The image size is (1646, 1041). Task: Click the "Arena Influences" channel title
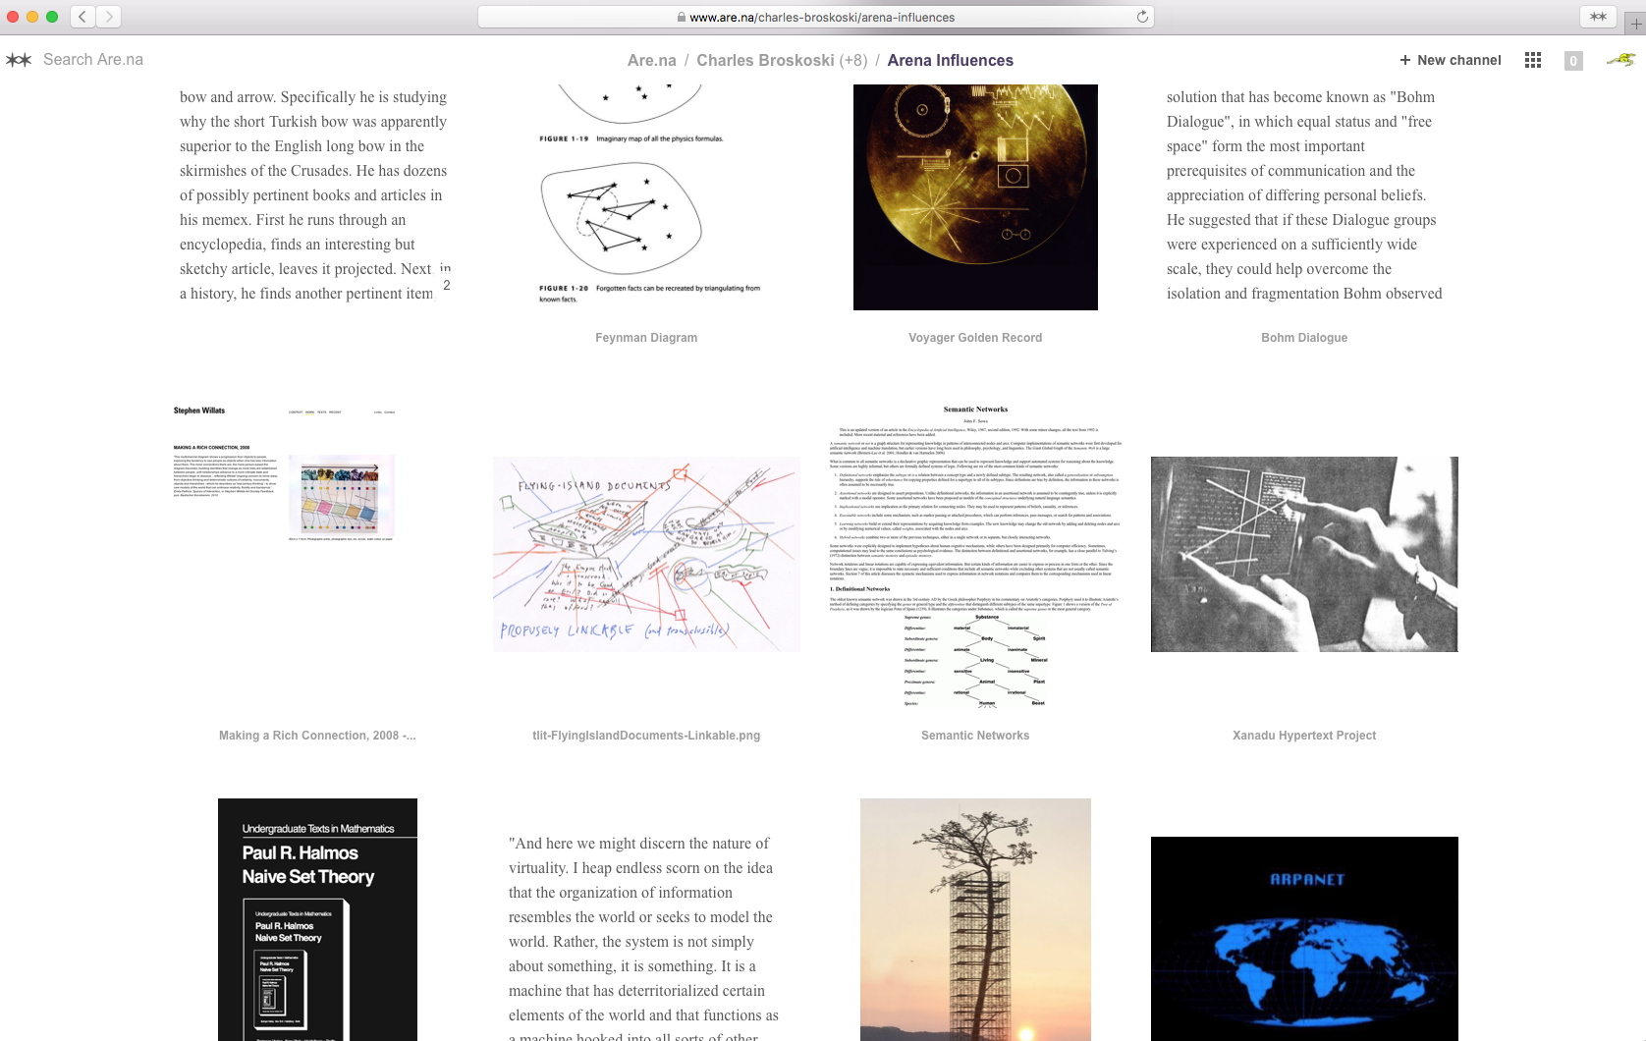[x=950, y=60]
